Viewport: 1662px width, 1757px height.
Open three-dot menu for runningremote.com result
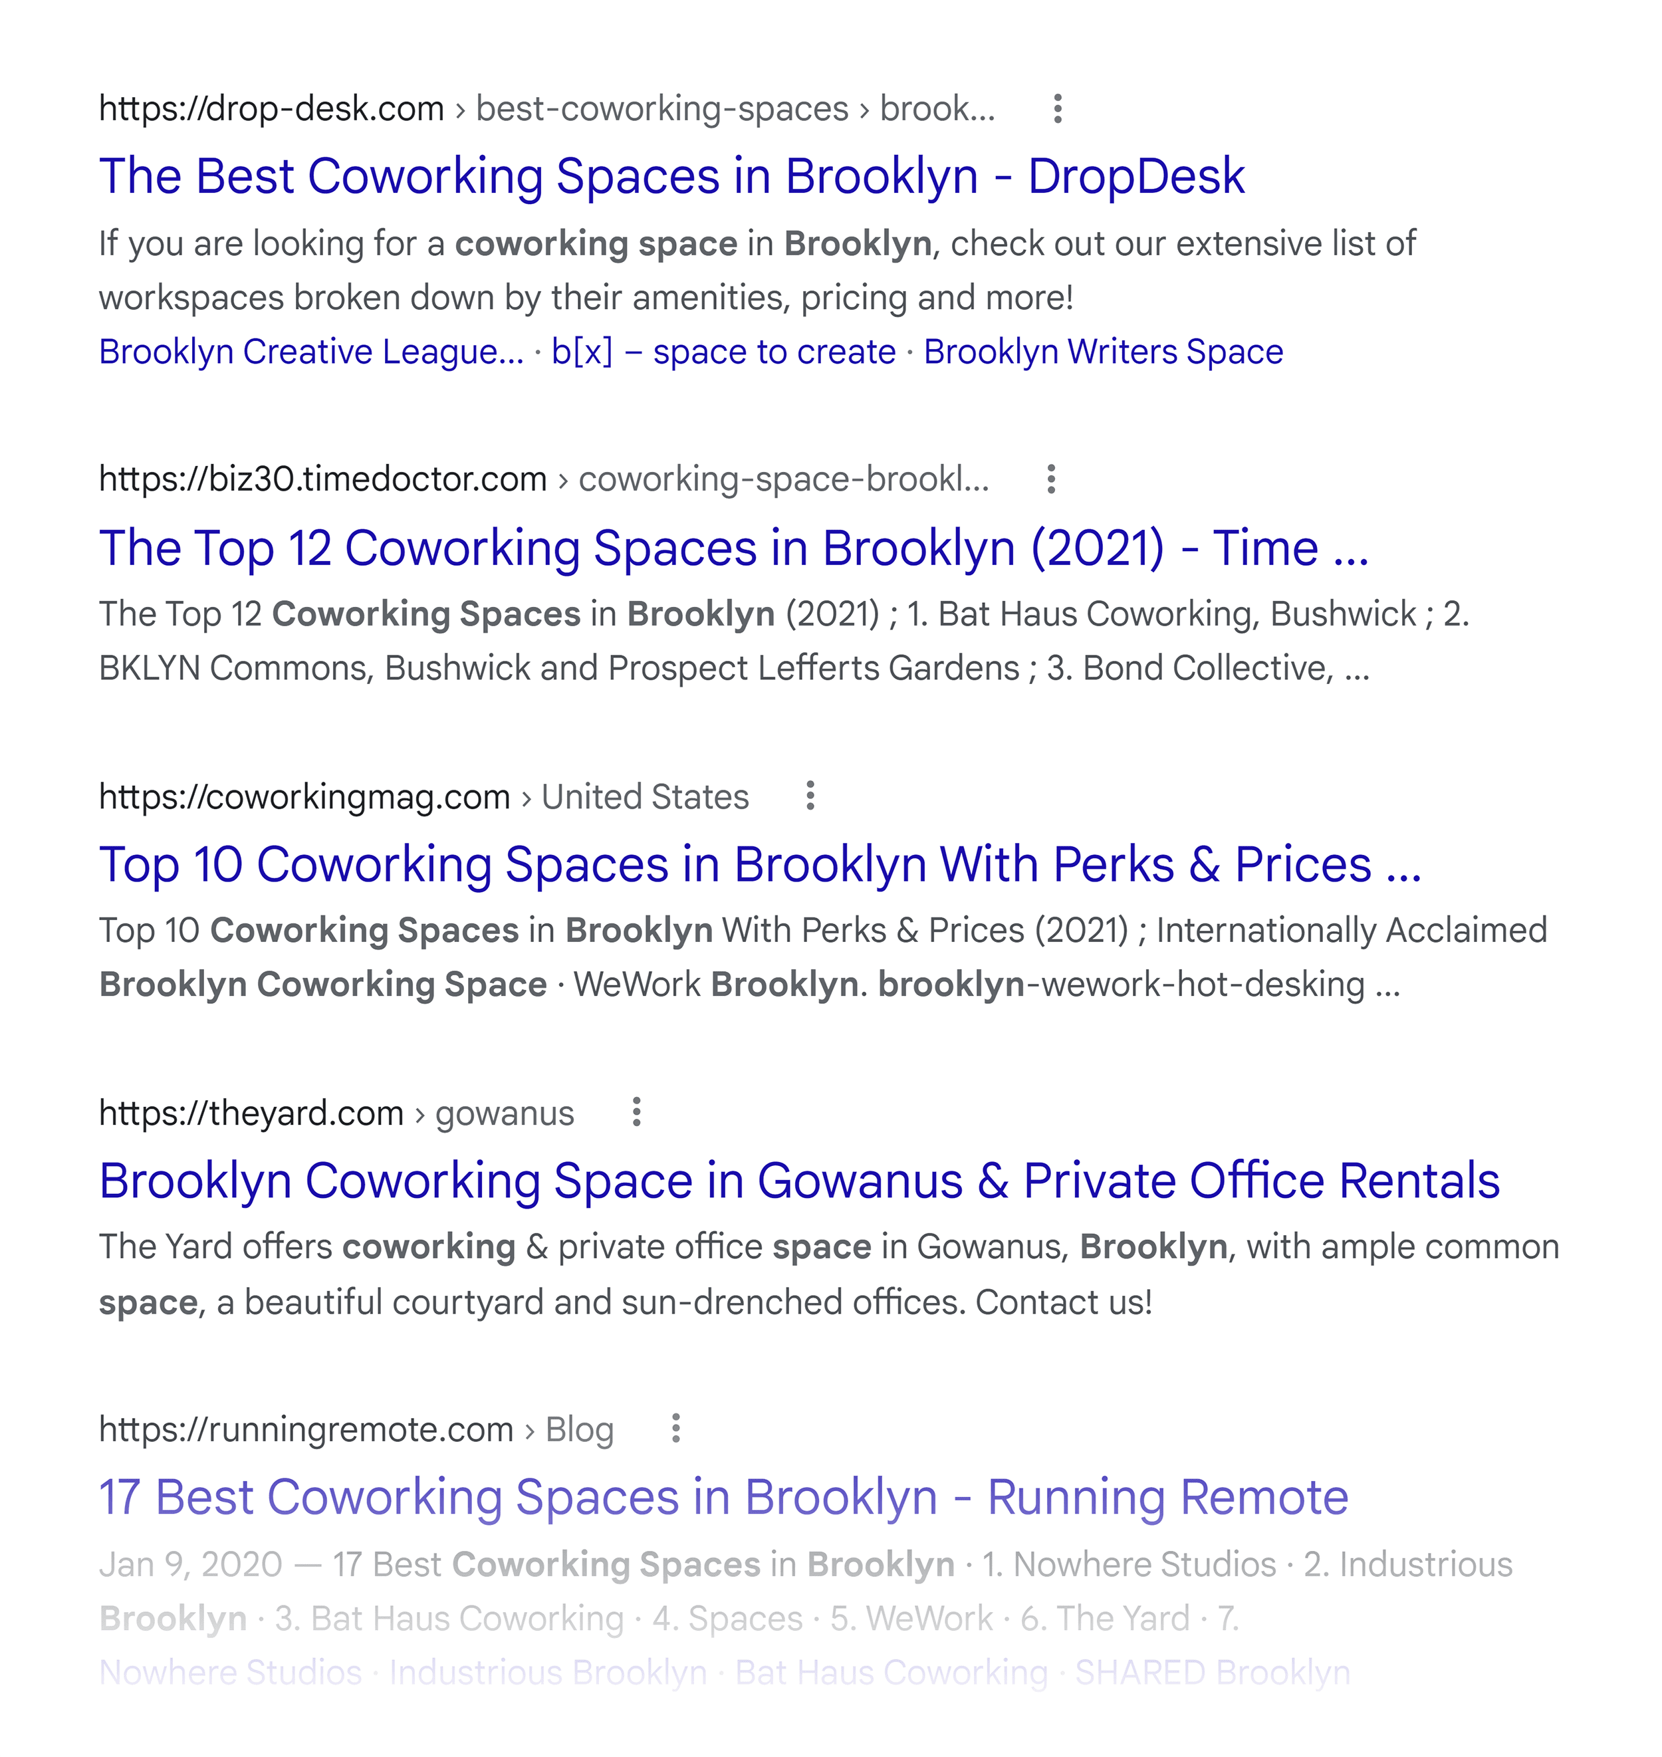click(676, 1429)
